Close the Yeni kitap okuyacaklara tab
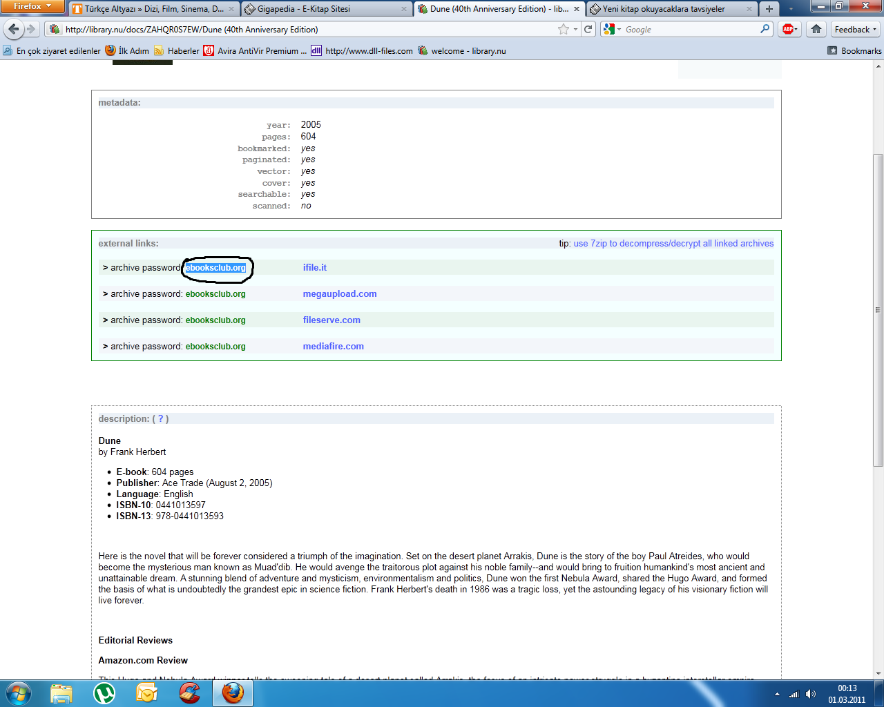Image resolution: width=884 pixels, height=707 pixels. coord(749,9)
